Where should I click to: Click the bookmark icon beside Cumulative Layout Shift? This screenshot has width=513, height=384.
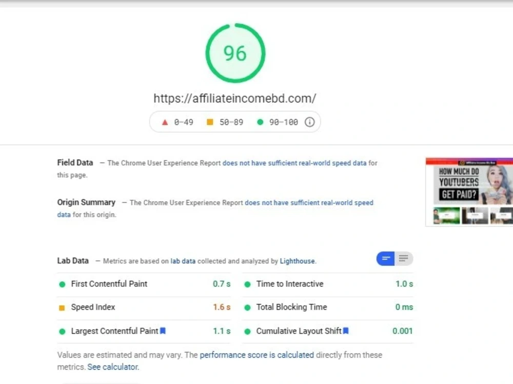coord(346,331)
